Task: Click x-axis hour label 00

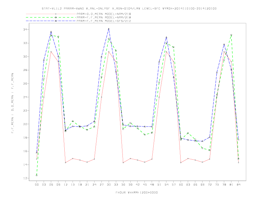Action: tap(37, 185)
